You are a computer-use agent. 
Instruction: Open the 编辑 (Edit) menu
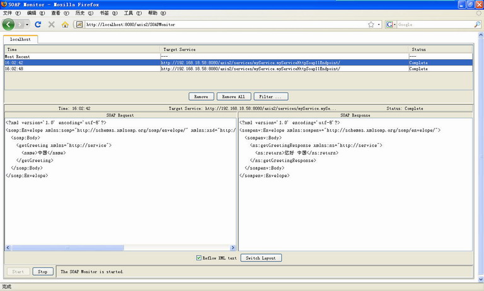[x=36, y=13]
